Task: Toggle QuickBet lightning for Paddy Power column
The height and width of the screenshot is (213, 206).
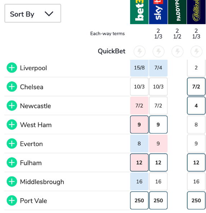Action: 178,51
